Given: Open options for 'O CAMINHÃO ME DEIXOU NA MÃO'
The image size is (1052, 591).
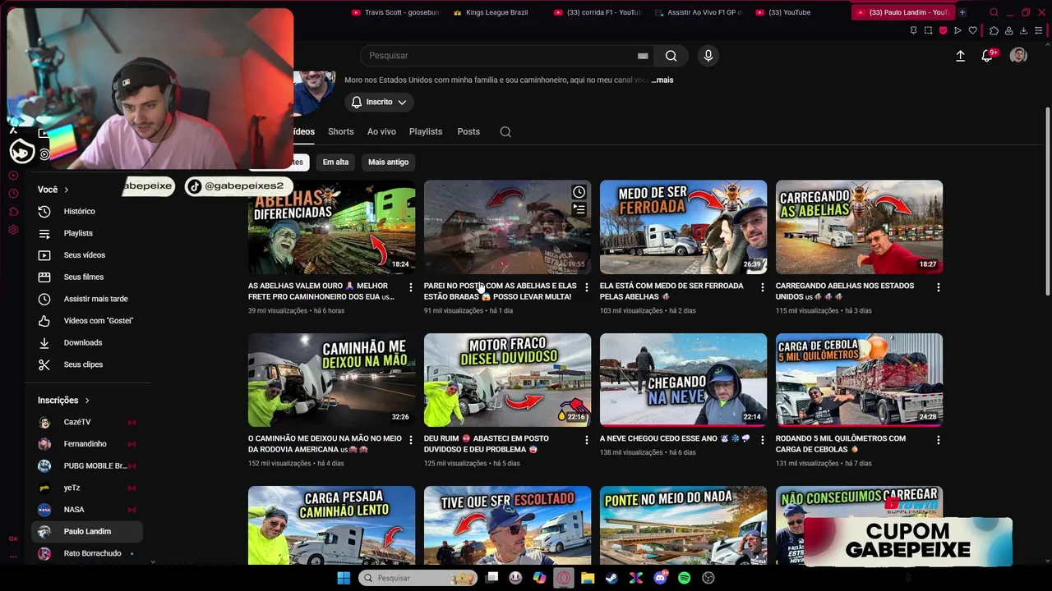Looking at the screenshot, I should (x=411, y=440).
